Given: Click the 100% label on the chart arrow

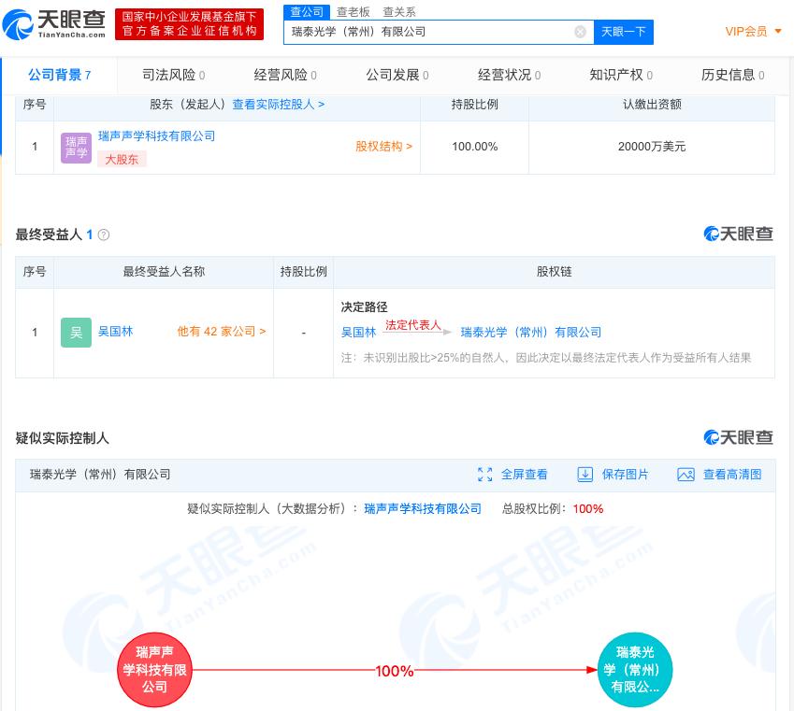Looking at the screenshot, I should click(x=395, y=671).
